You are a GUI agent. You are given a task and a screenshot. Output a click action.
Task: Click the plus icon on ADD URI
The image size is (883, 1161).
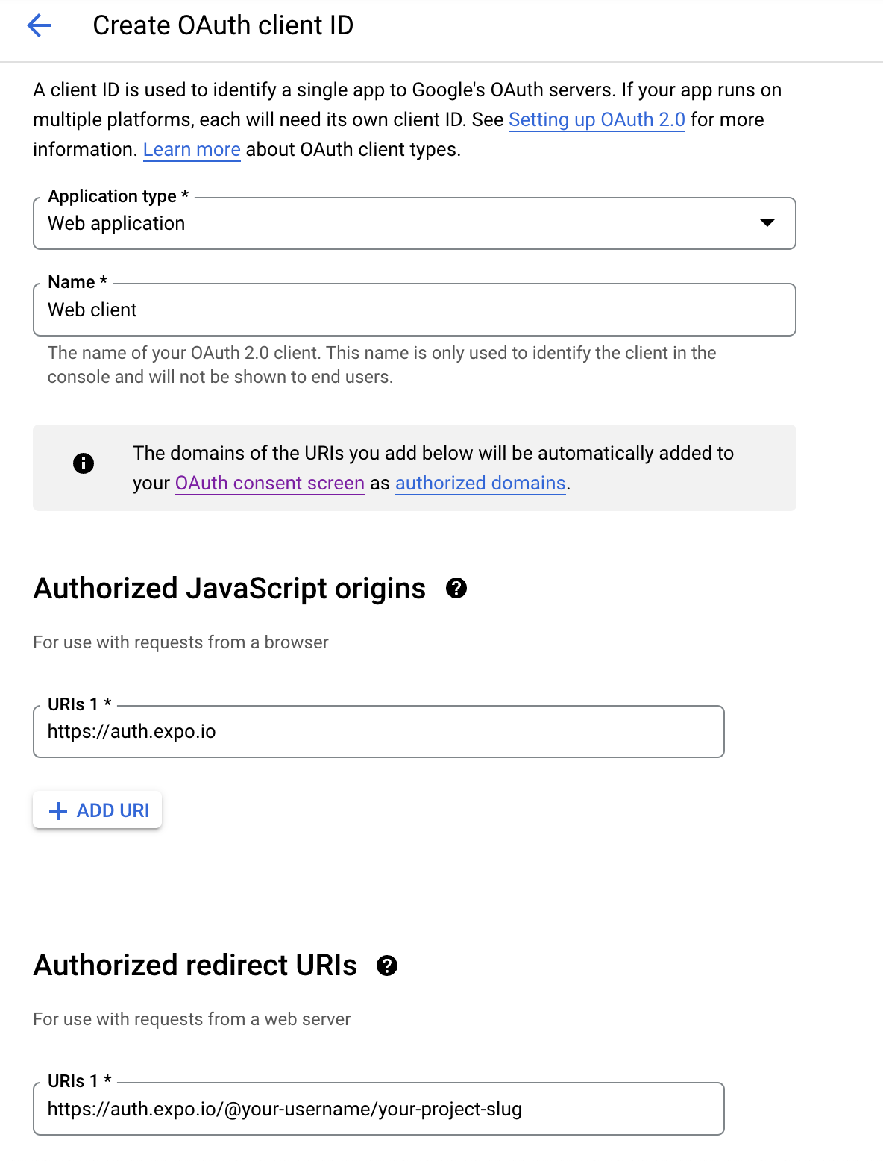coord(57,810)
